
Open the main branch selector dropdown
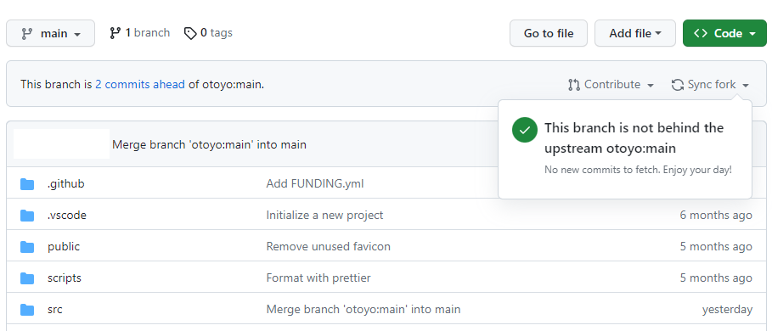(x=50, y=33)
